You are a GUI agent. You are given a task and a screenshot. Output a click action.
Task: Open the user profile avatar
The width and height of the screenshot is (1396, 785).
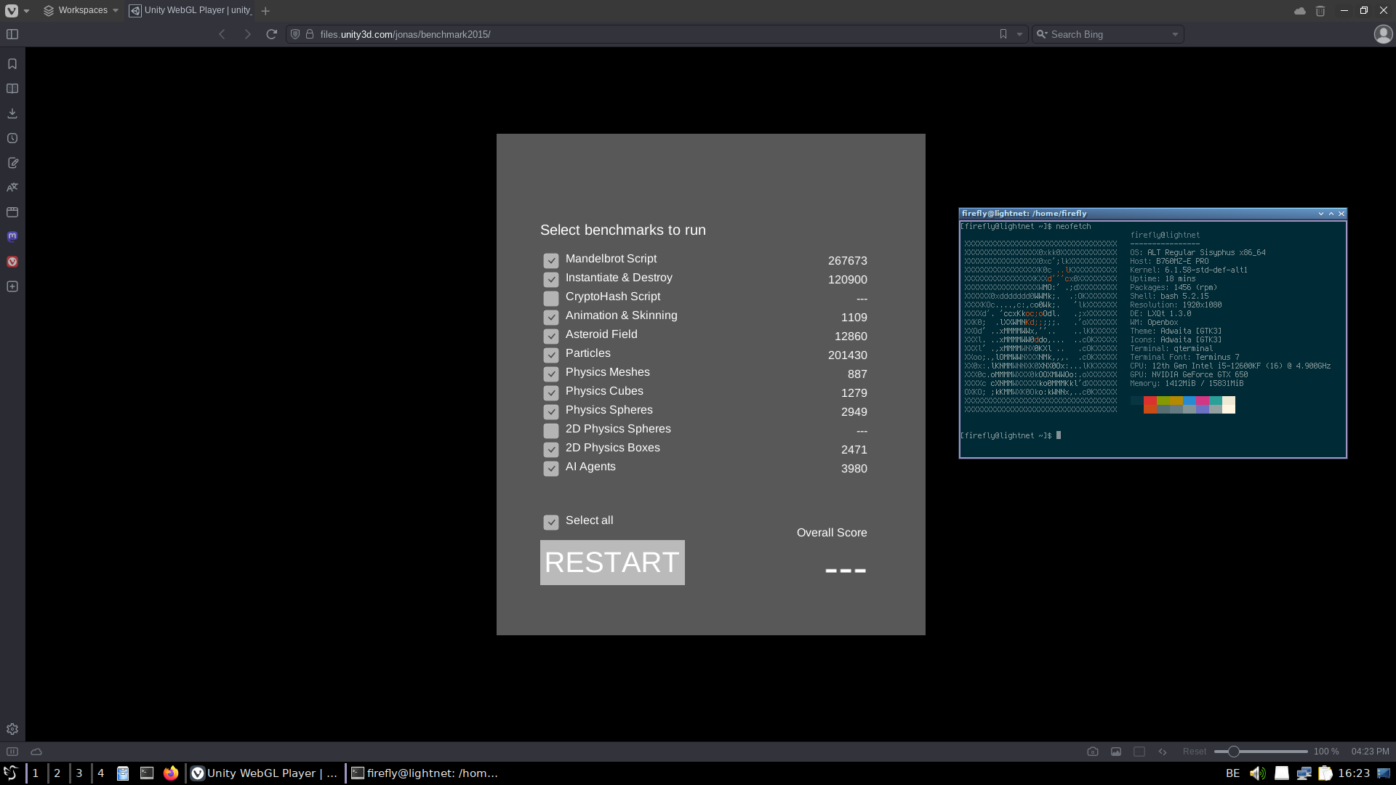point(1383,34)
